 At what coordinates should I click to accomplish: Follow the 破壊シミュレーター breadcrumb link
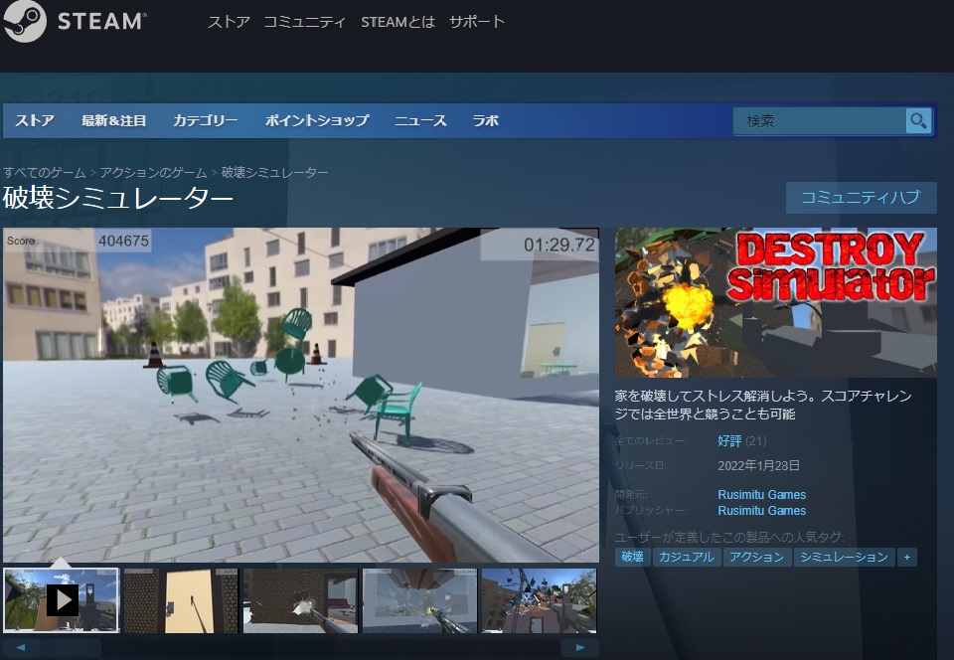[x=274, y=173]
